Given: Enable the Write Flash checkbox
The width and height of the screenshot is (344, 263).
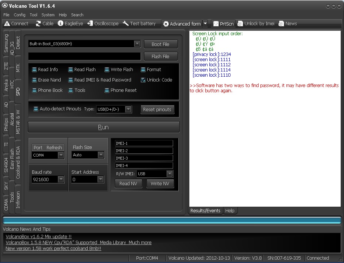Looking at the screenshot, I should (107, 70).
